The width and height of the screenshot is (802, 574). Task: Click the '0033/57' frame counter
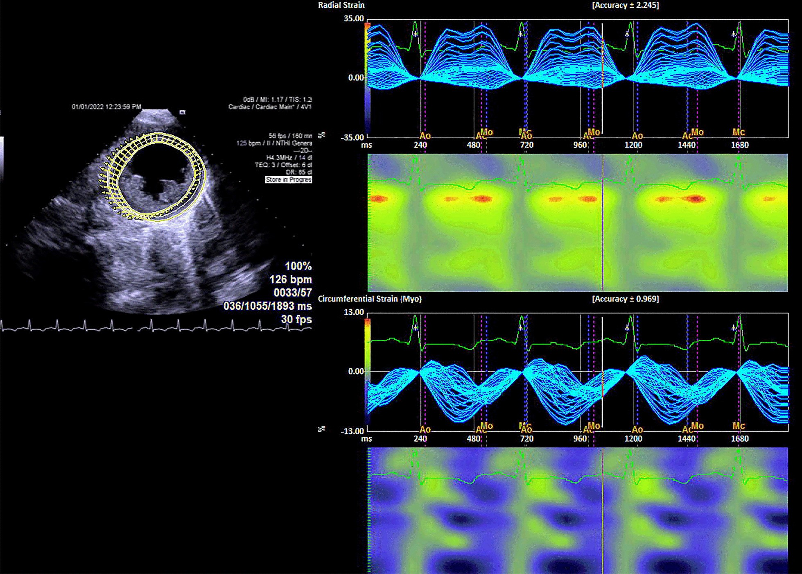pos(292,293)
